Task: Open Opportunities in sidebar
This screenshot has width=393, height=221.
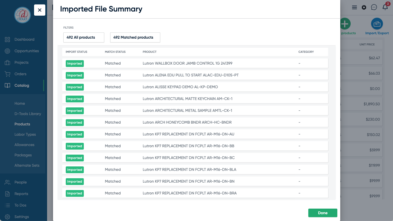Action: pyautogui.click(x=27, y=51)
